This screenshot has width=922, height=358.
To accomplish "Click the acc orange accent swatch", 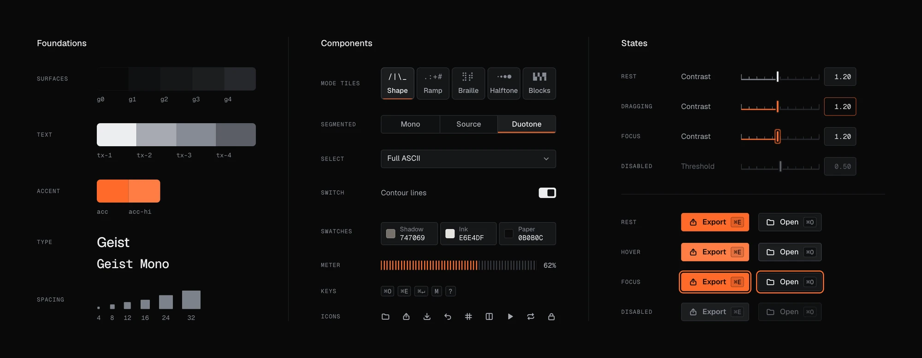I will point(112,191).
